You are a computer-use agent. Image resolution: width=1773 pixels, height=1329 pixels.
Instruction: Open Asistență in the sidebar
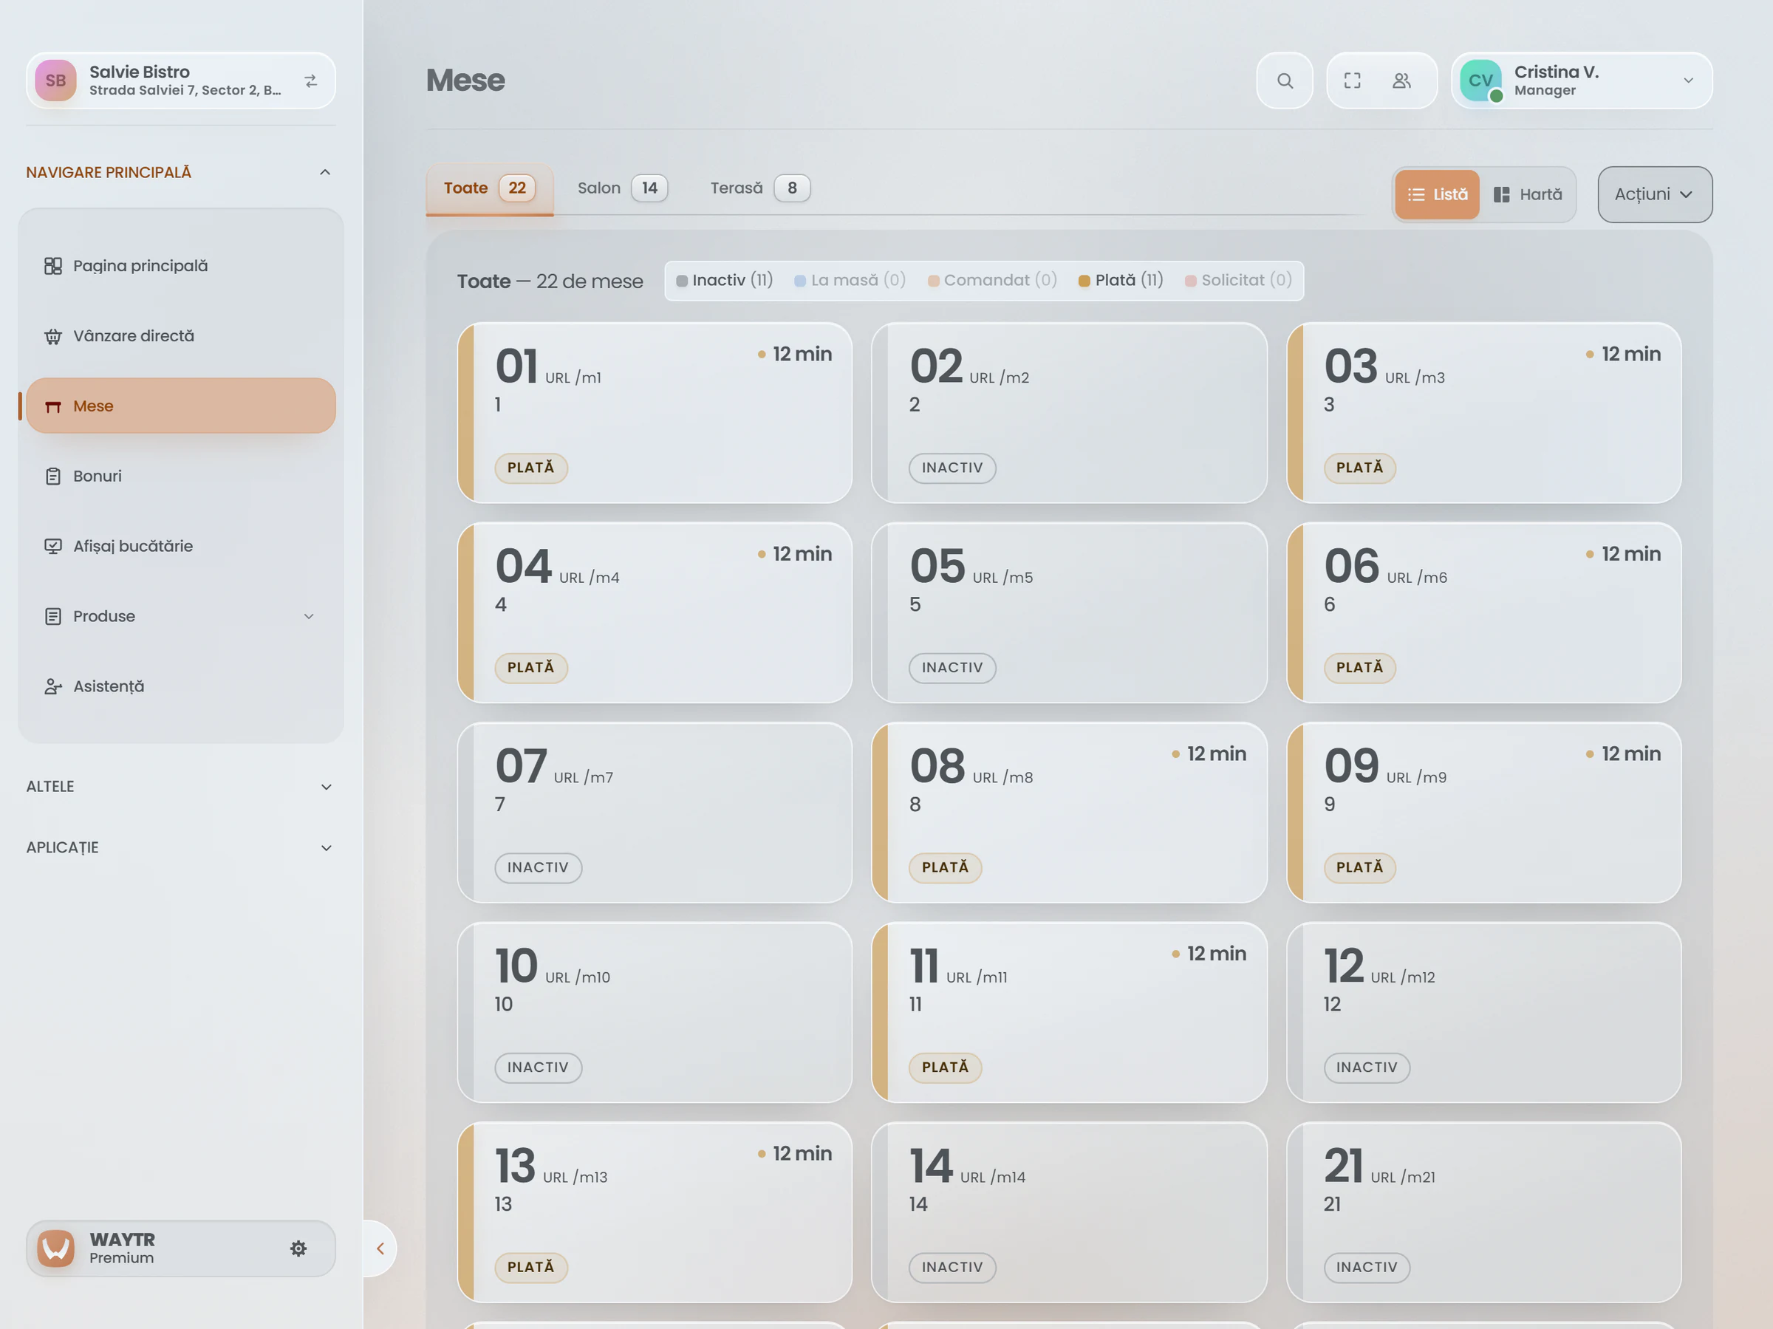[180, 686]
